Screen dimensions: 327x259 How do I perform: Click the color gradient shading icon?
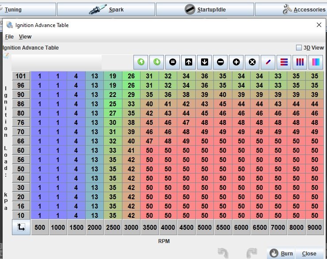[316, 62]
